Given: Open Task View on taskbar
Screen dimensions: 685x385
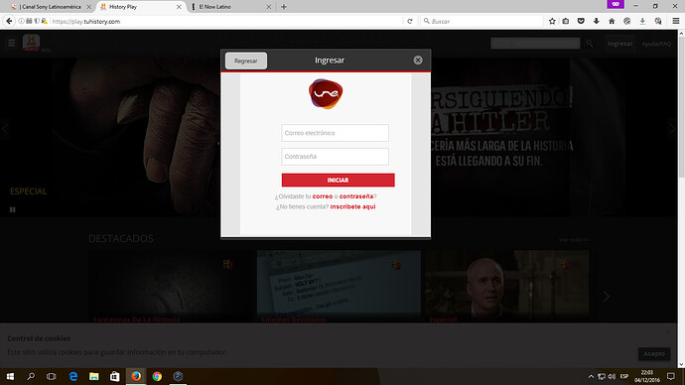Looking at the screenshot, I should (51, 376).
